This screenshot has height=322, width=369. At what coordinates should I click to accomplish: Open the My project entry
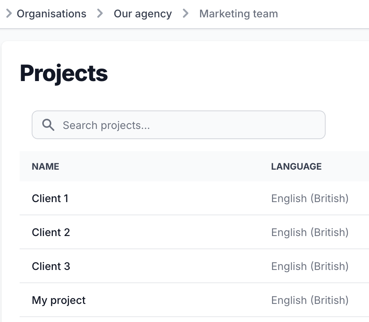[x=58, y=300]
